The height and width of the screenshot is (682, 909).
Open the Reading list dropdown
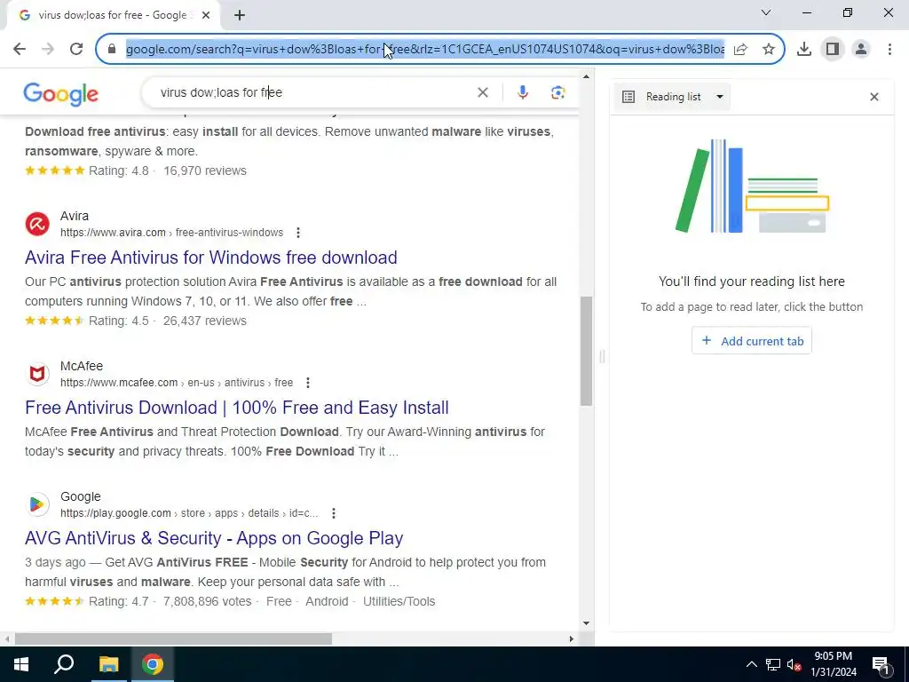673,97
